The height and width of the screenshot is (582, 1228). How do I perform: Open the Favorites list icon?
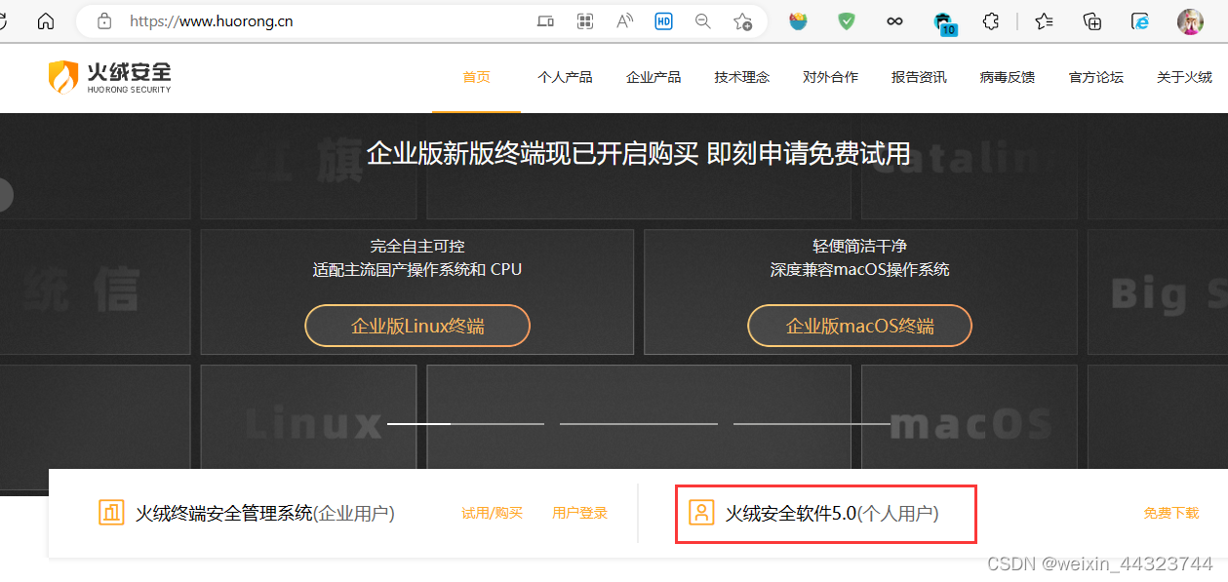(1045, 20)
